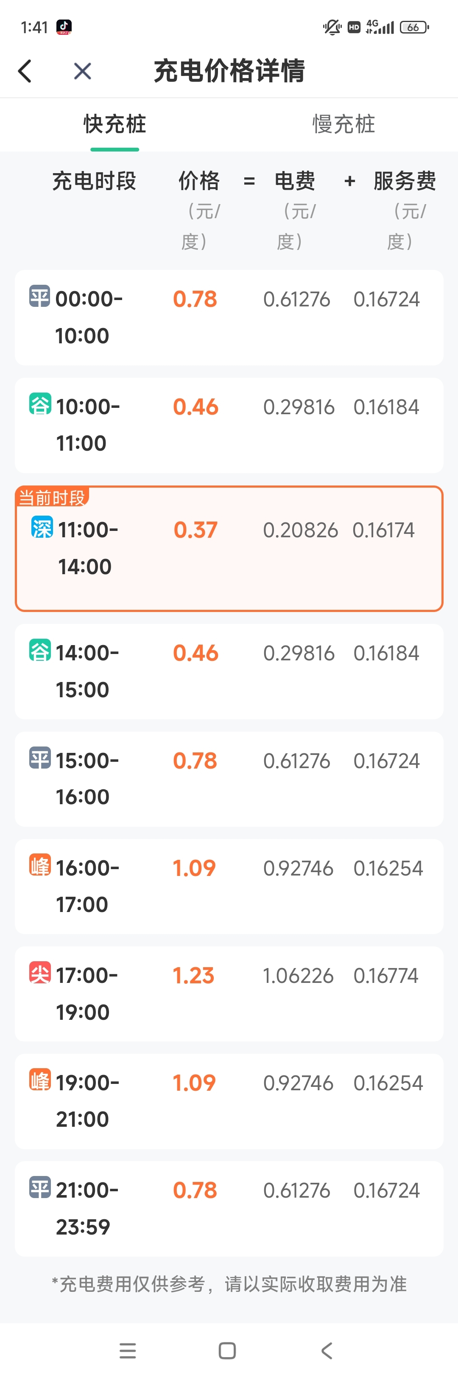Tap the 服务费 column header

point(405,181)
